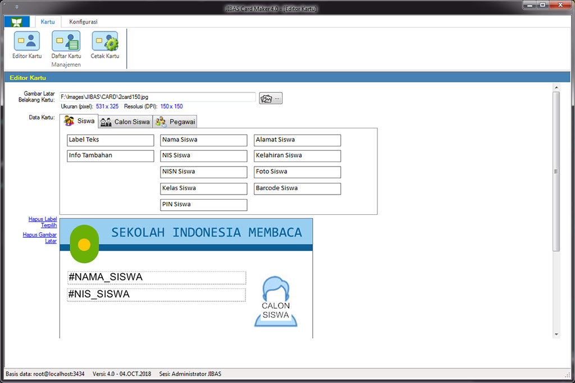
Task: Click the scroll down arrow of editor
Action: point(556,334)
